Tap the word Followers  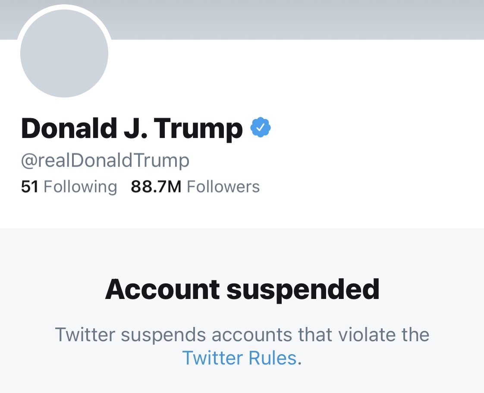pos(223,187)
